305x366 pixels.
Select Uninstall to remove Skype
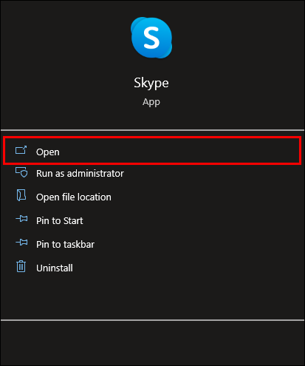tap(55, 268)
